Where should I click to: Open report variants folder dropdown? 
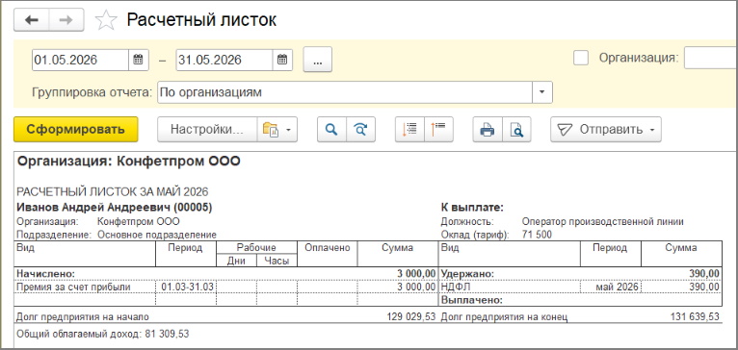[x=277, y=129]
